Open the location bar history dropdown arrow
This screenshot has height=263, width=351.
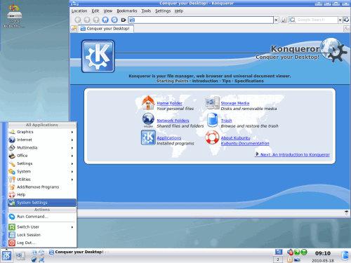276,20
